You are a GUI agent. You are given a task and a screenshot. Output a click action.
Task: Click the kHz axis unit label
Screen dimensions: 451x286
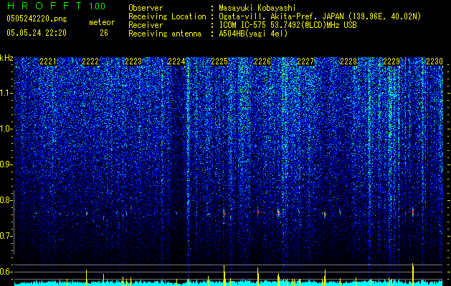(6, 58)
